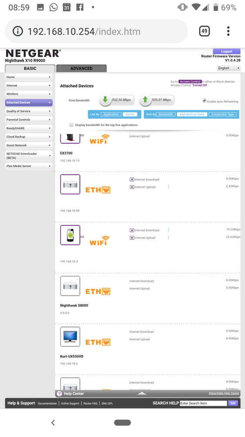Click the NETGEAR logo
Viewport: 245px width, 437px height.
click(x=33, y=53)
